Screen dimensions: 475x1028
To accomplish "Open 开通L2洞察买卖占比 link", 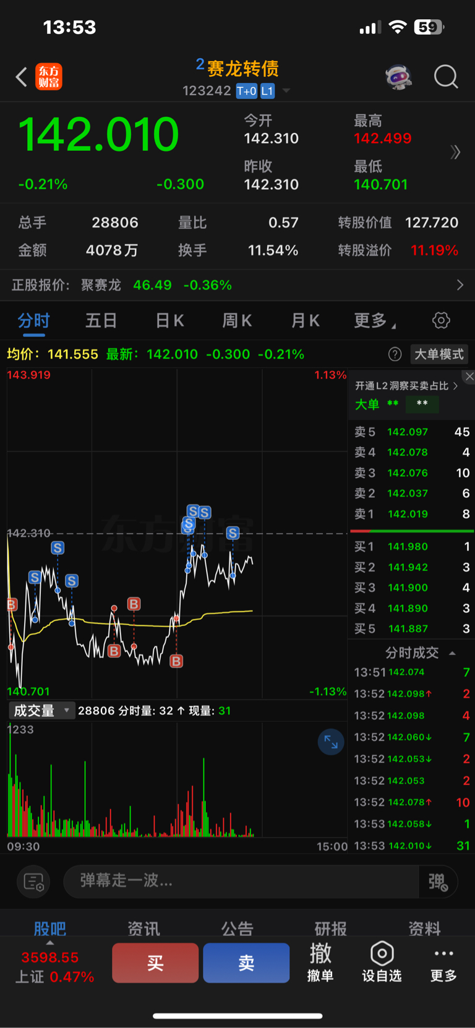I will [x=406, y=386].
